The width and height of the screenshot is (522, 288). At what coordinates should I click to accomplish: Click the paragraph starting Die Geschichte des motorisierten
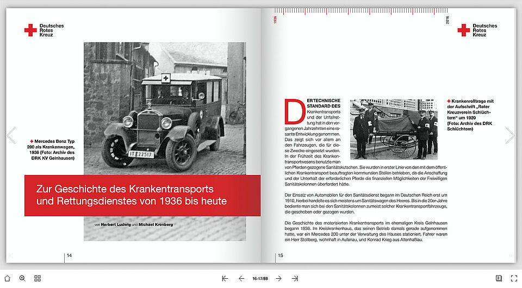tap(366, 231)
